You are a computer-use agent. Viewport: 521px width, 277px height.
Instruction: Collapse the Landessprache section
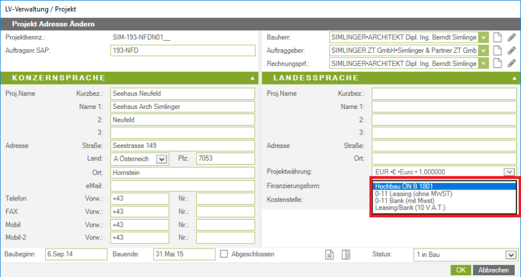tap(512, 78)
